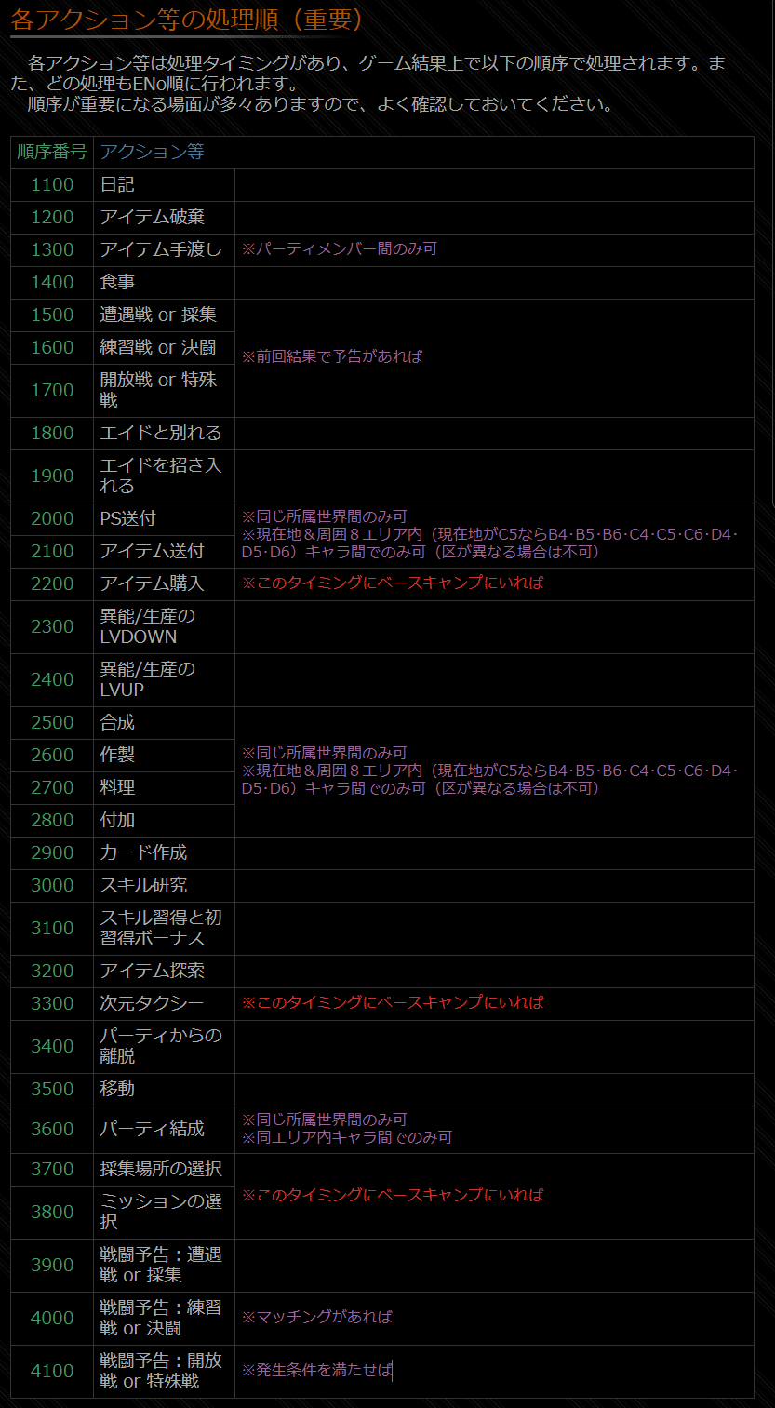Select the アイテム探索 cell
This screenshot has height=1408, width=775.
(x=164, y=972)
